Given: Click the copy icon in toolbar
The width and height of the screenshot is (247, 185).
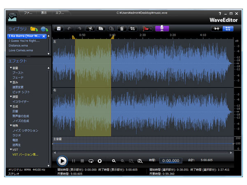Looking at the screenshot, I should 100,29.
